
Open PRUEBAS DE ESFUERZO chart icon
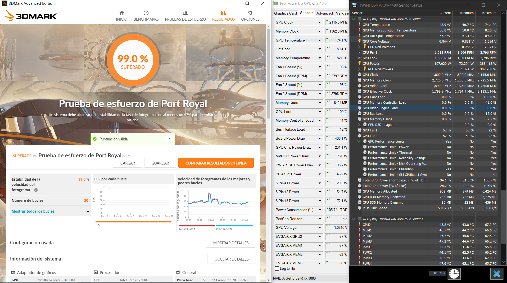point(185,13)
